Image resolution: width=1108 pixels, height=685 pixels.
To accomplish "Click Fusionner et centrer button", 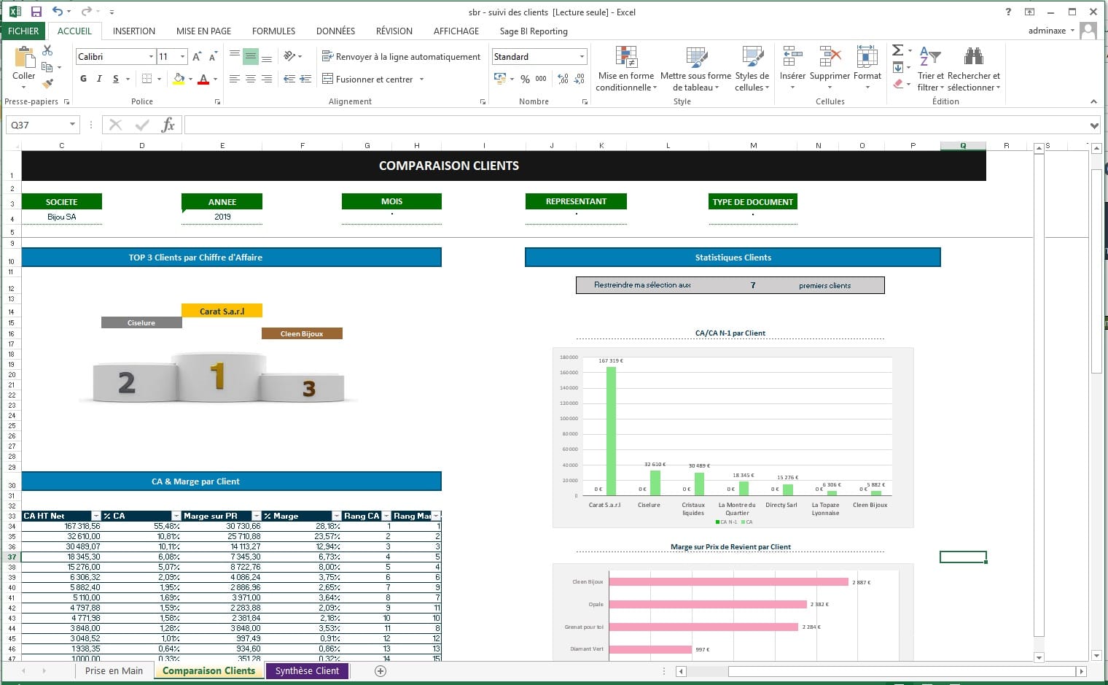I will tap(368, 79).
